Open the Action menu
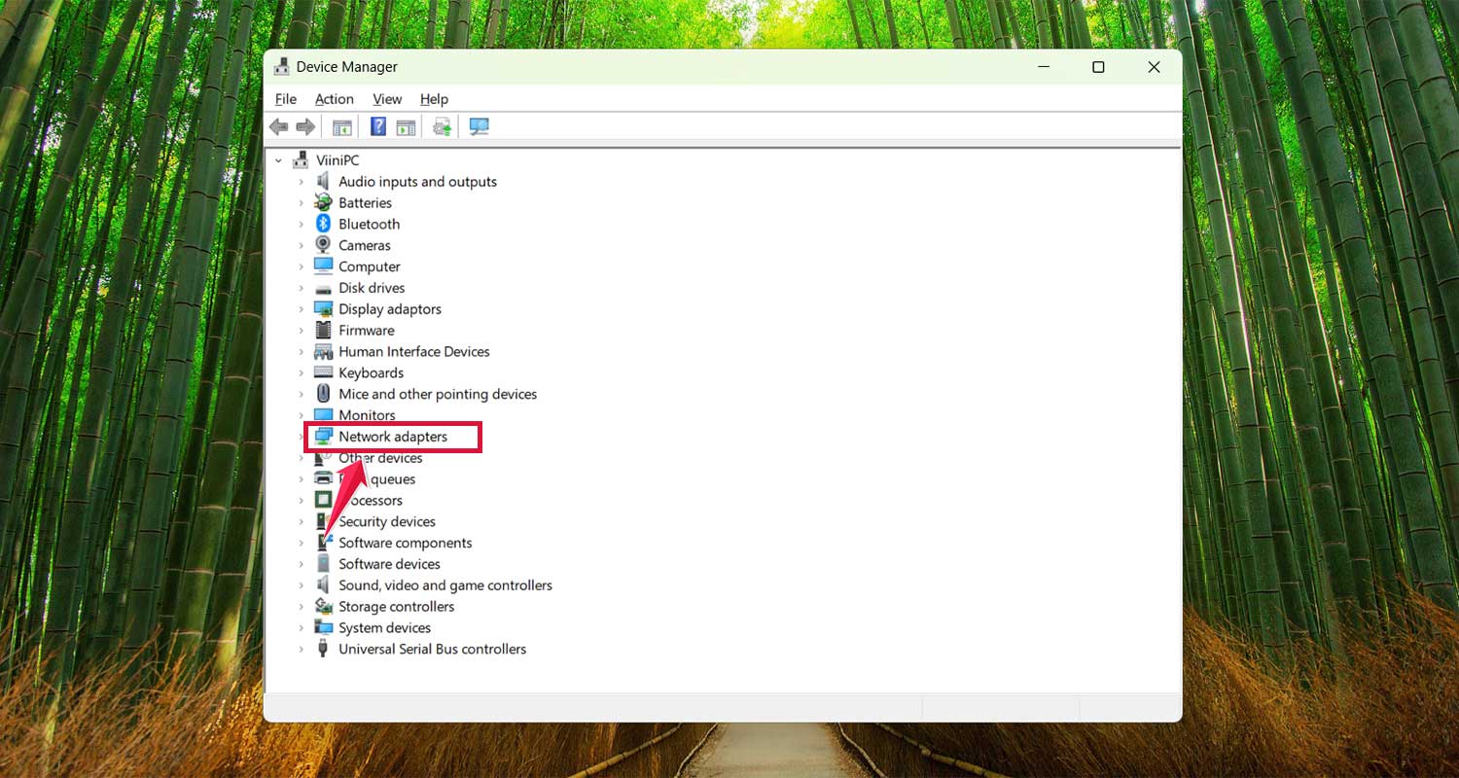Viewport: 1459px width, 778px height. pyautogui.click(x=334, y=98)
